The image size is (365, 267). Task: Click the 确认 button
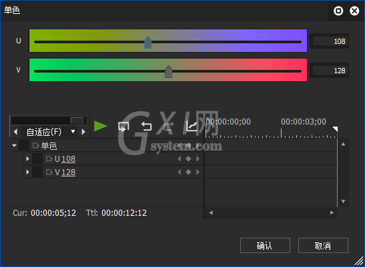tap(265, 246)
